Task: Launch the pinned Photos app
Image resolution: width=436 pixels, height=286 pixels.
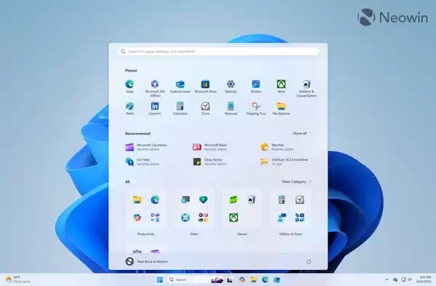Action: pos(256,86)
